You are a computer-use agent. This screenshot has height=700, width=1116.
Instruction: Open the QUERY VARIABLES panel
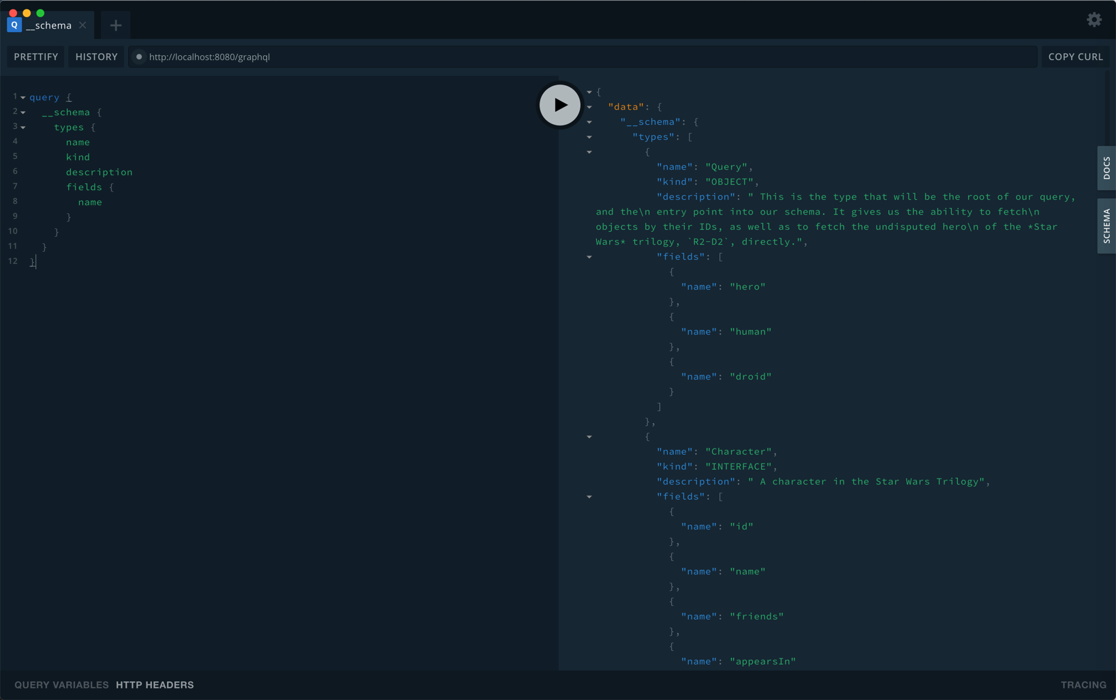[61, 685]
